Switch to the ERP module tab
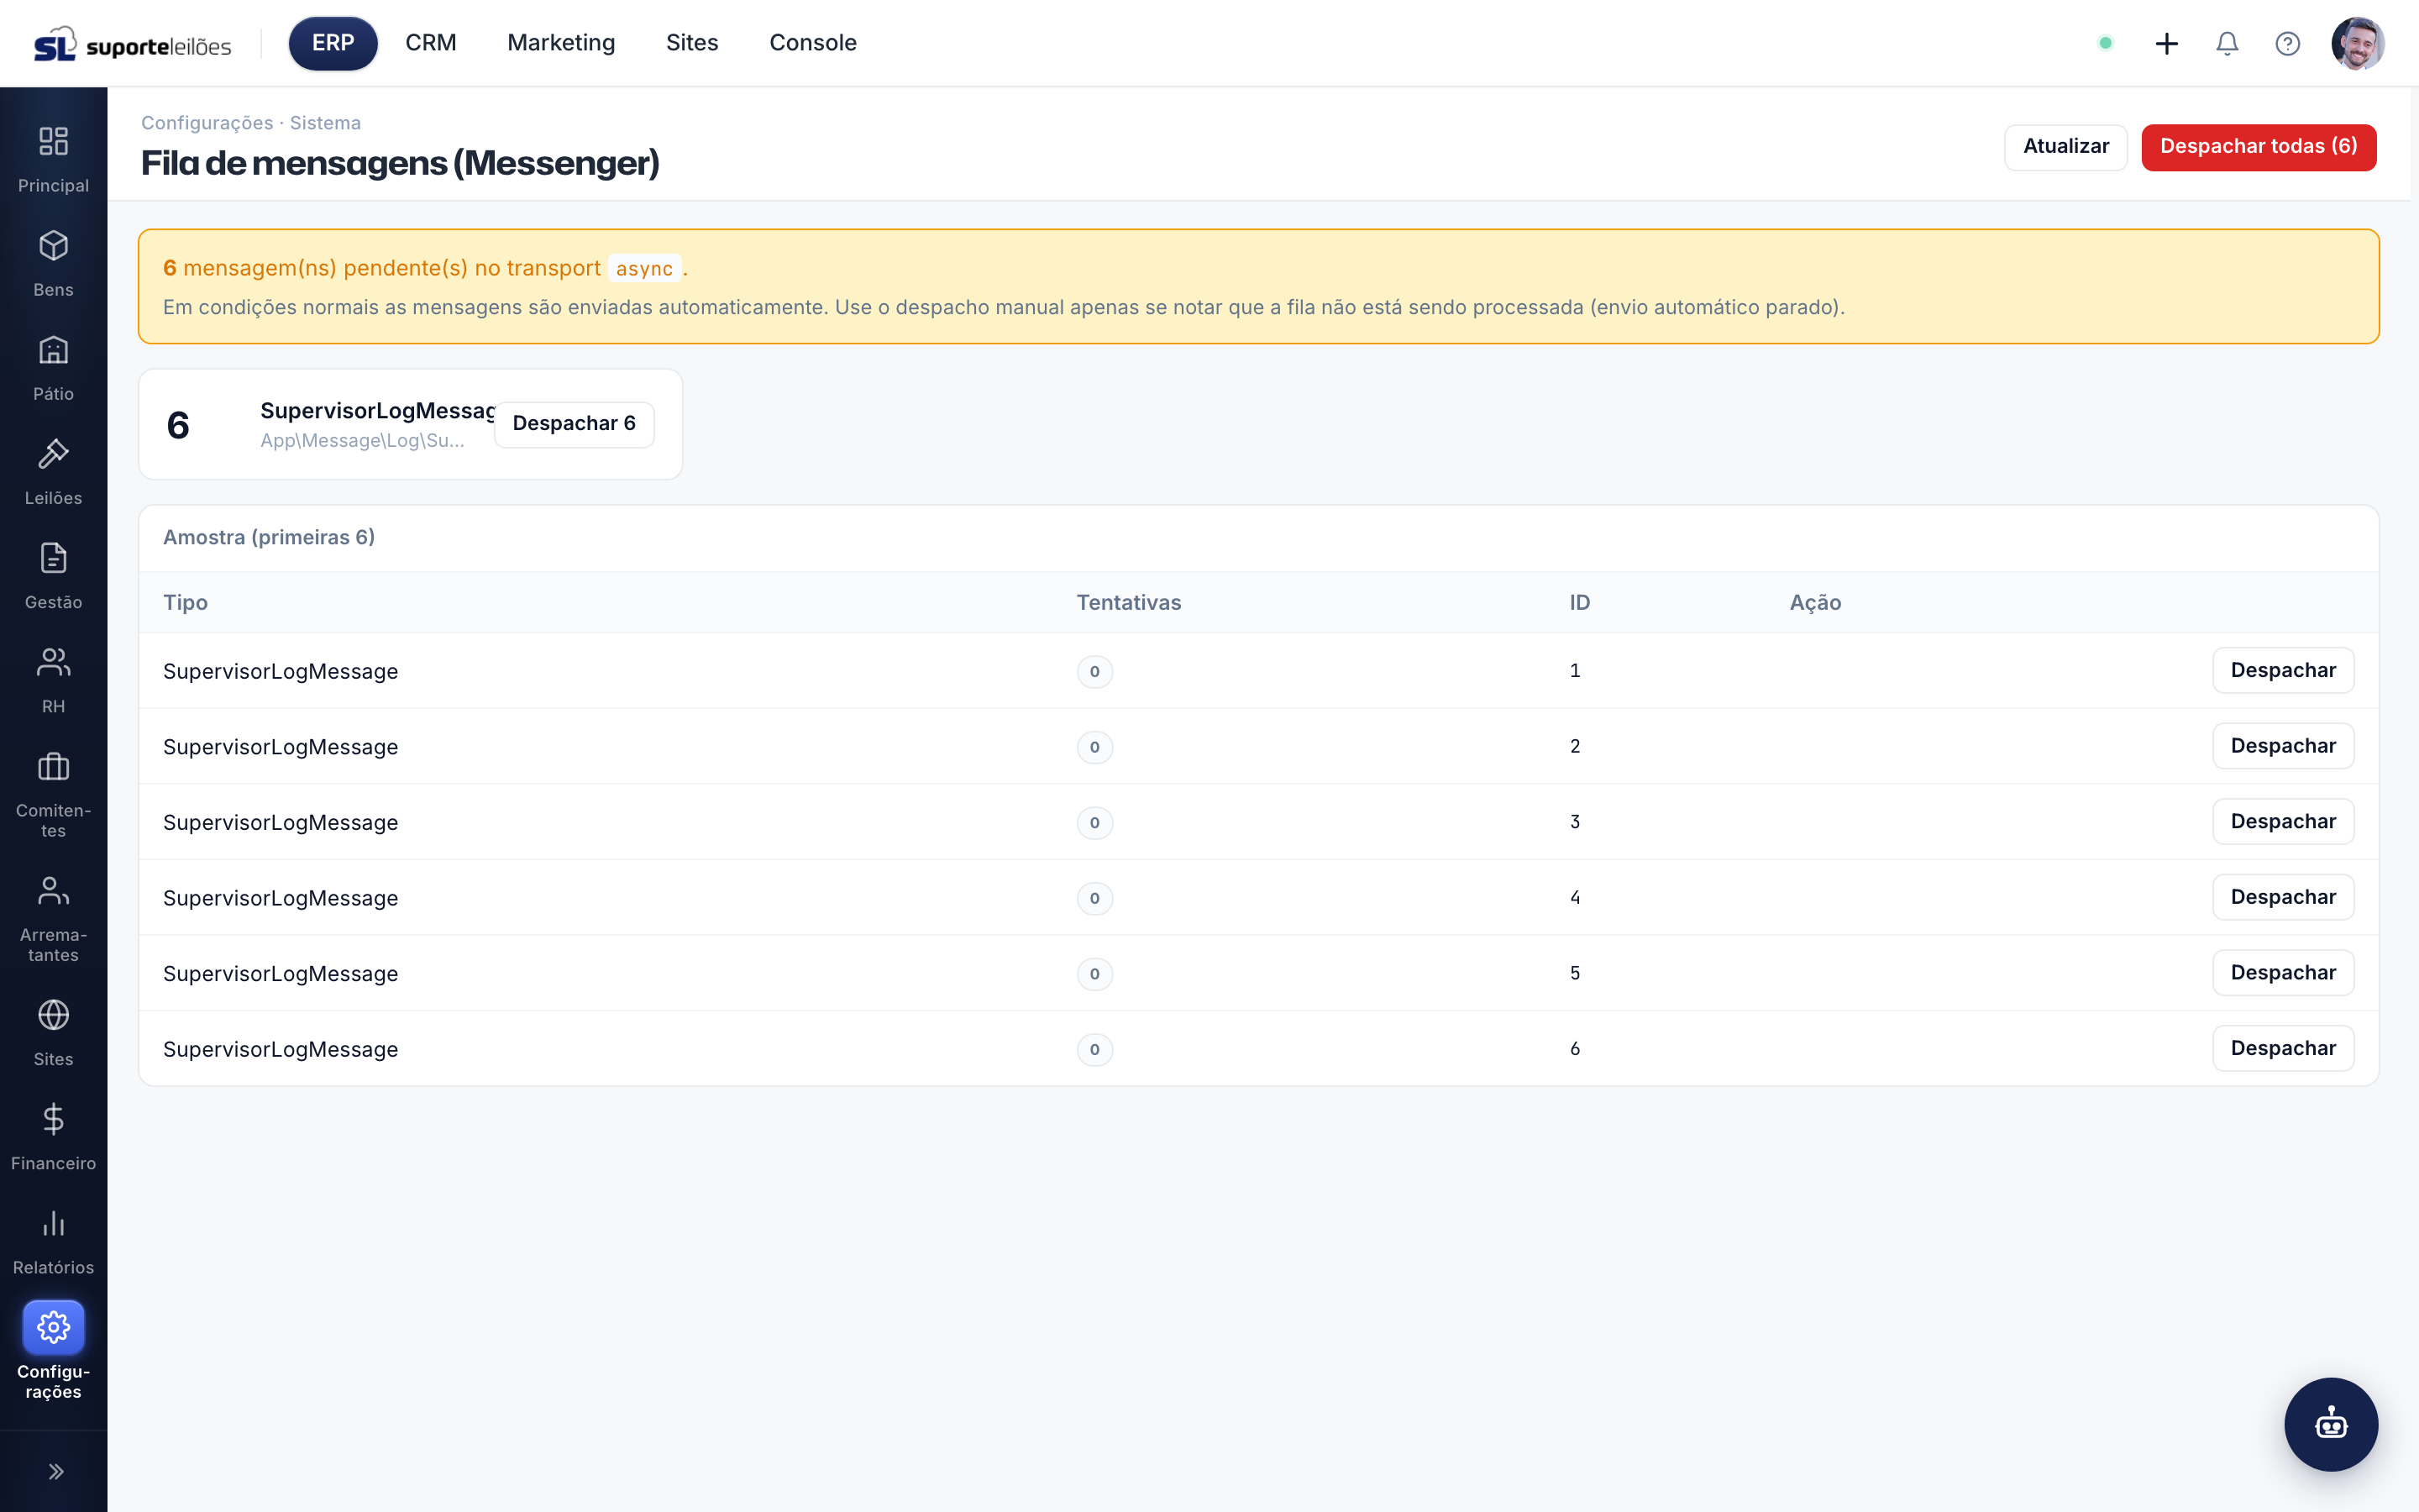2419x1512 pixels. tap(333, 43)
